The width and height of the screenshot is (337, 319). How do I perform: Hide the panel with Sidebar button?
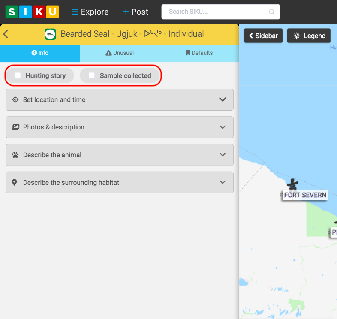click(263, 36)
